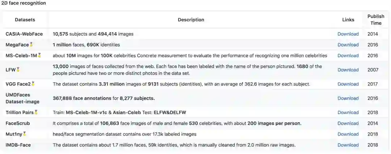Click the medal icon next to MegaFace
Viewport: 391px width, 154px height.
tap(31, 45)
